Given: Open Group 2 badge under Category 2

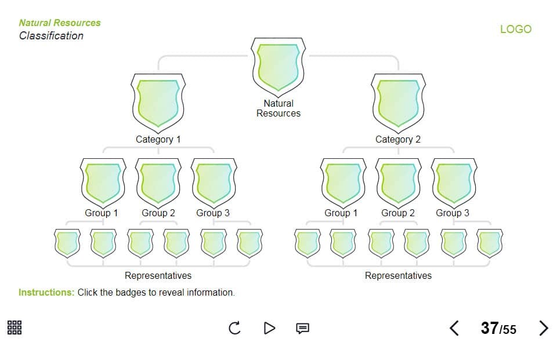Looking at the screenshot, I should (398, 181).
